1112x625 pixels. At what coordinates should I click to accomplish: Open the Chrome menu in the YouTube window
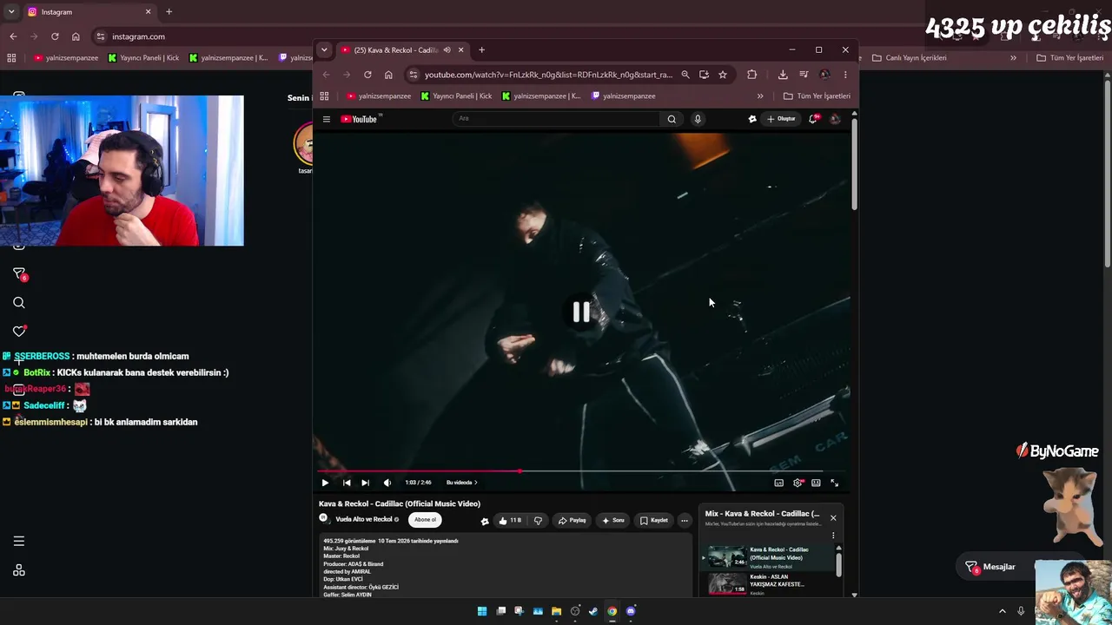click(845, 75)
